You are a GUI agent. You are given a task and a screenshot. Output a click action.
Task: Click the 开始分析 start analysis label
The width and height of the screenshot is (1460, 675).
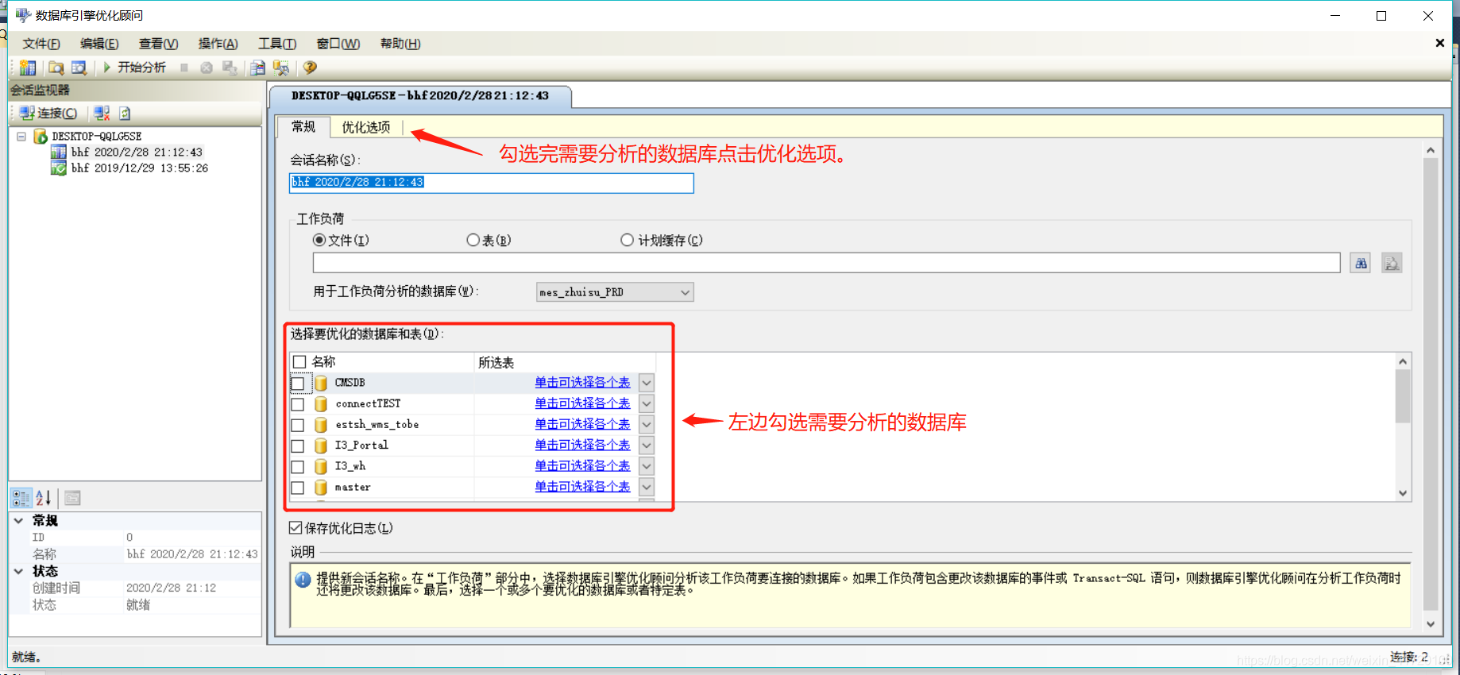coord(141,67)
